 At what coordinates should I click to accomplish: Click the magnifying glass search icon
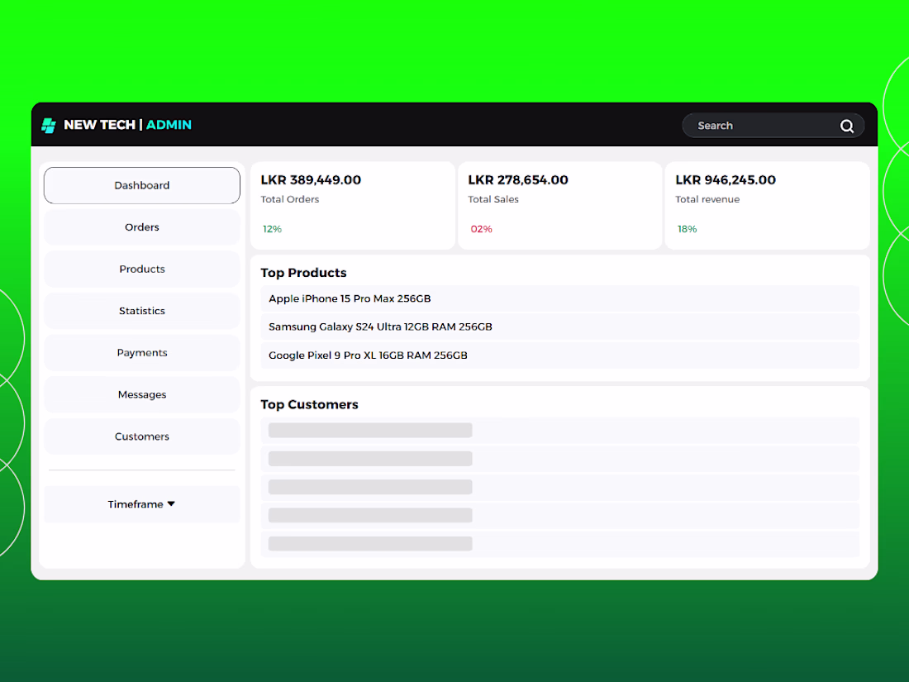click(x=847, y=126)
